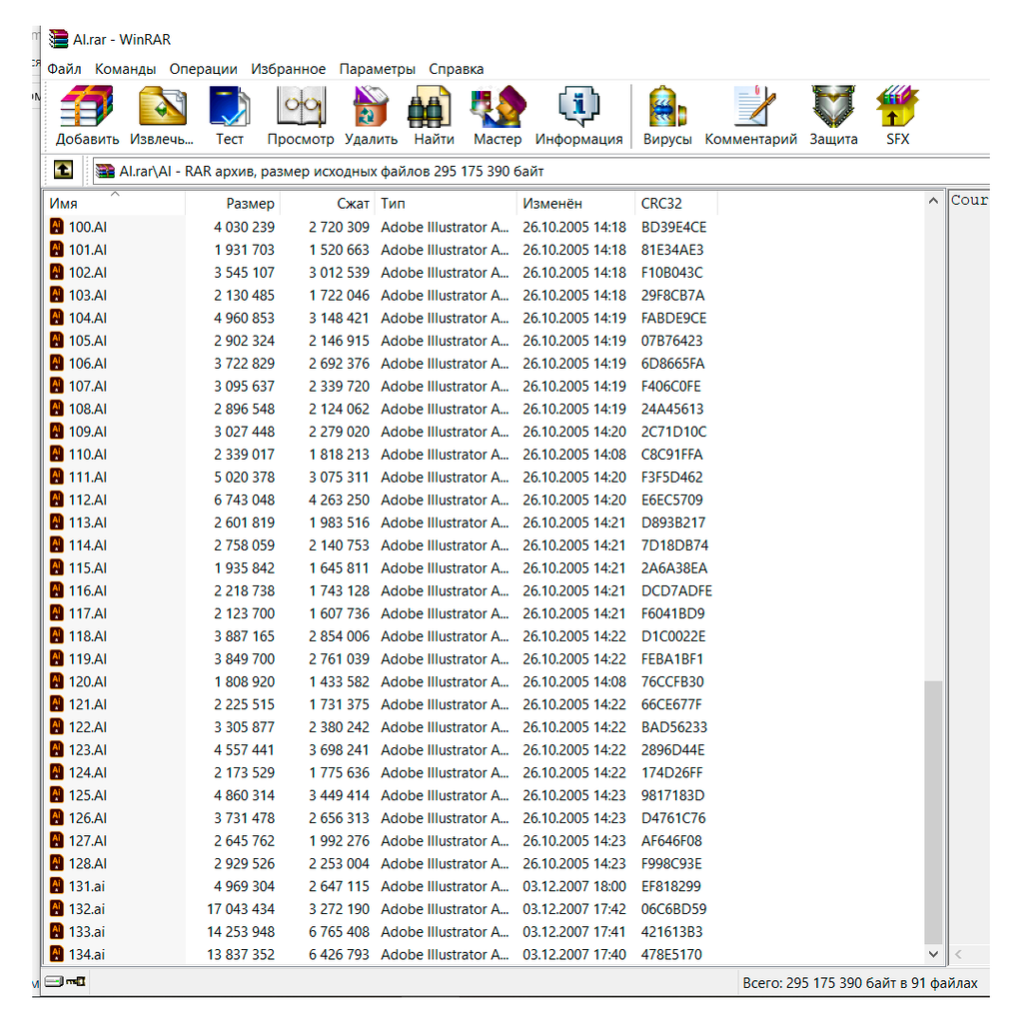Select file 112.AI in the list
The height and width of the screenshot is (1023, 1023).
88,500
